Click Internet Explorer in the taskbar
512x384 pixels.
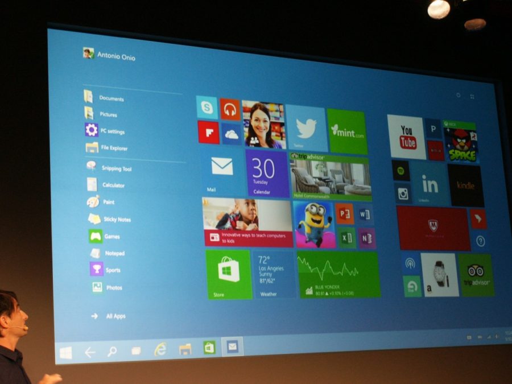click(x=160, y=350)
